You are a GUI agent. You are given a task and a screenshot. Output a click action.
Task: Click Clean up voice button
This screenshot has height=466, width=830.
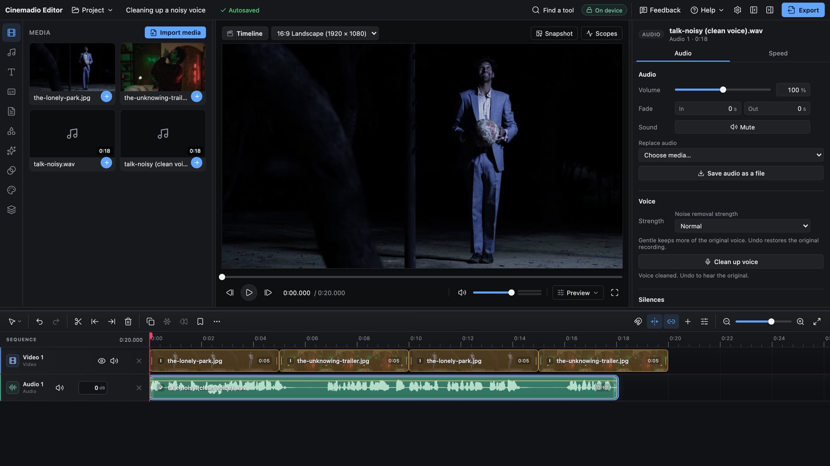(731, 262)
